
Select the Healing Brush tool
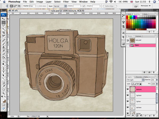(3, 40)
